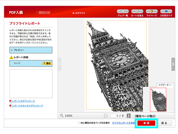Image resolution: width=178 pixels, height=134 pixels.
Task: Click the Big Ben preview image
Action: [x=116, y=65]
